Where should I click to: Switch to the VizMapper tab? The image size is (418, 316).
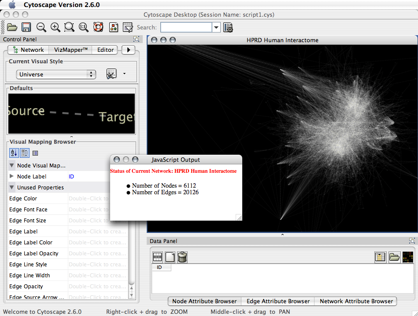70,50
